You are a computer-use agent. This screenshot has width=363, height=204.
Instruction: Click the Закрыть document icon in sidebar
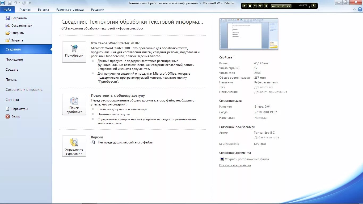tap(7, 40)
